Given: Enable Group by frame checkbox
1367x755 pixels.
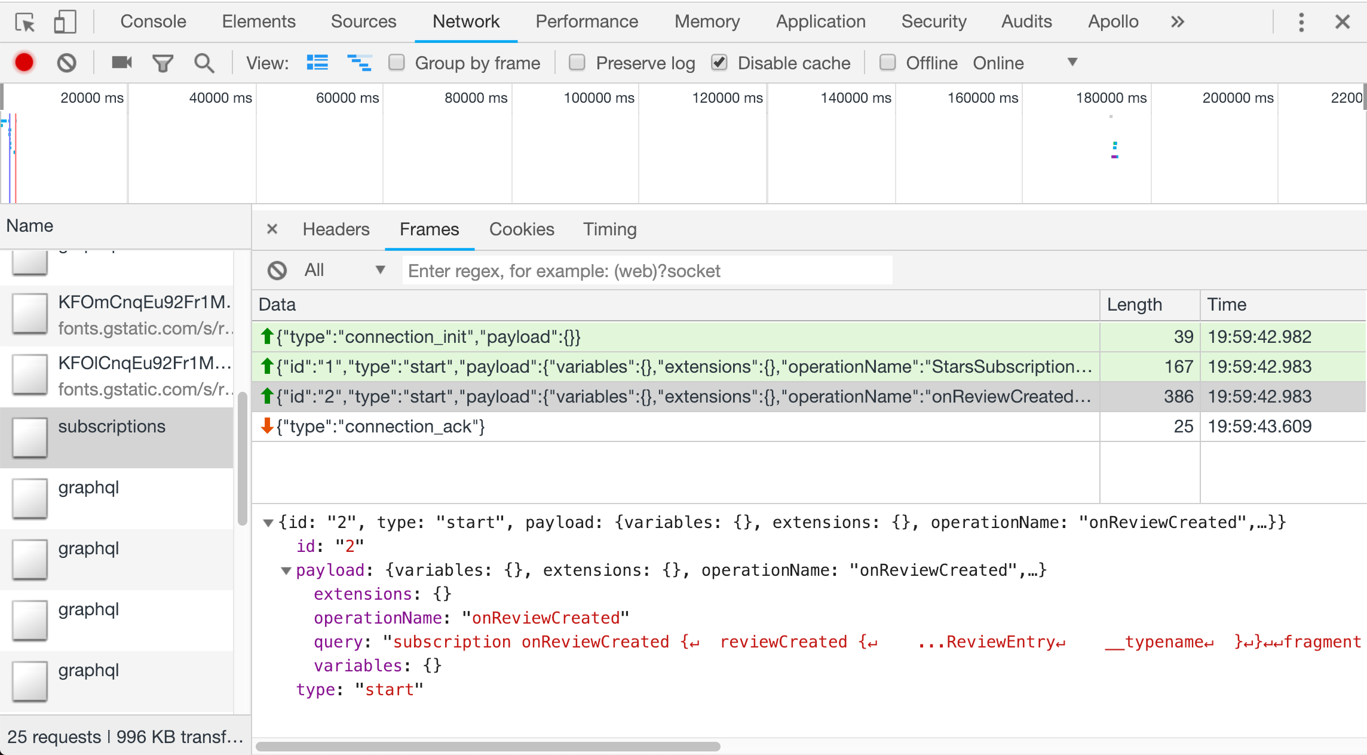Looking at the screenshot, I should tap(397, 62).
